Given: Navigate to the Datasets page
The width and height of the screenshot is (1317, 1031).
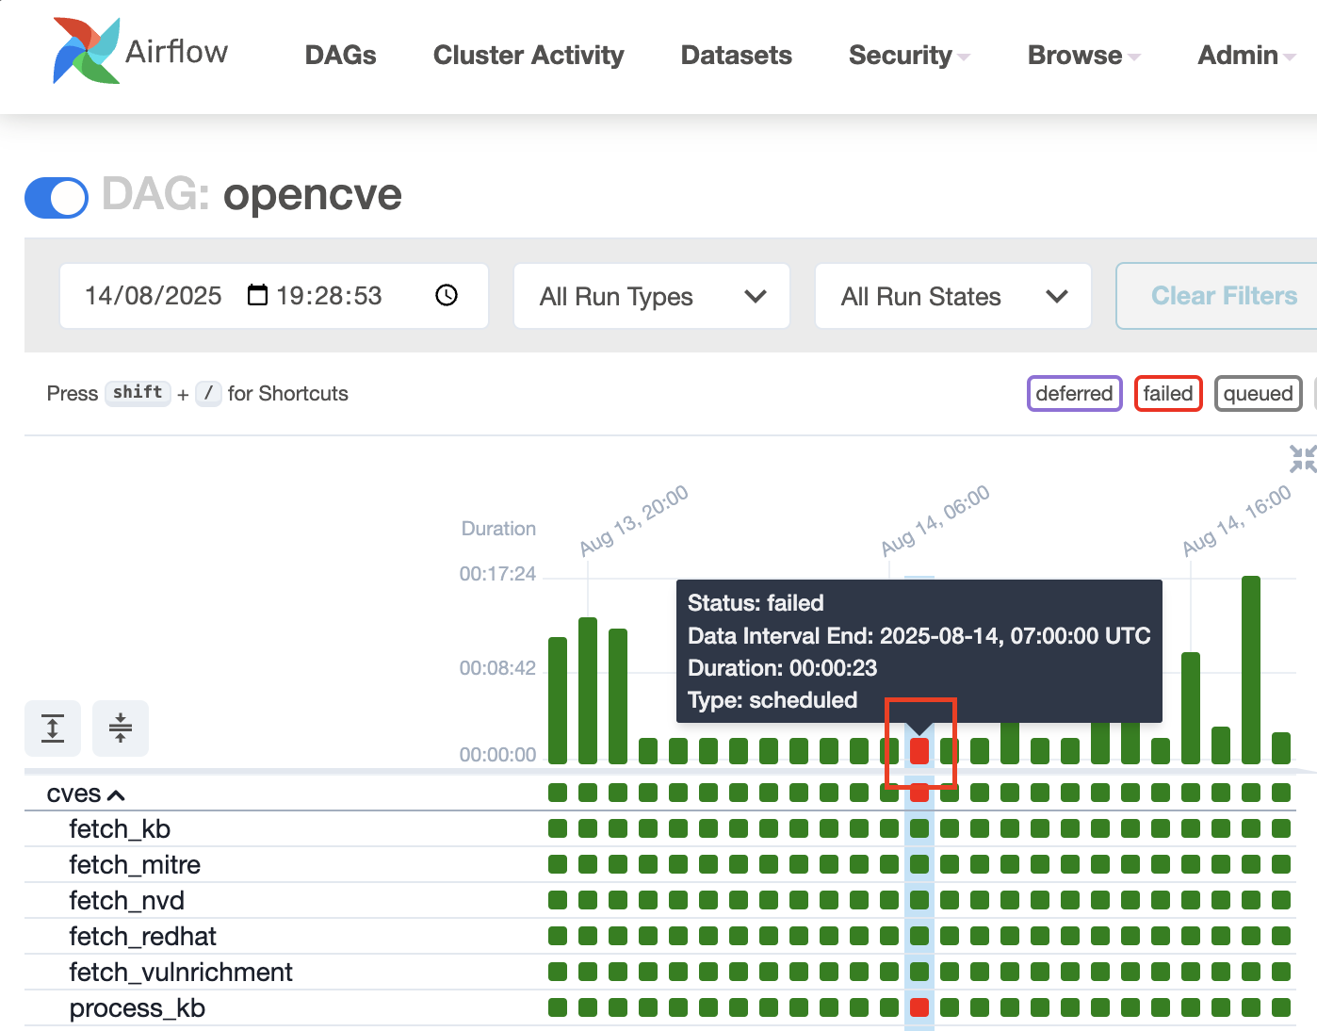Looking at the screenshot, I should [736, 56].
